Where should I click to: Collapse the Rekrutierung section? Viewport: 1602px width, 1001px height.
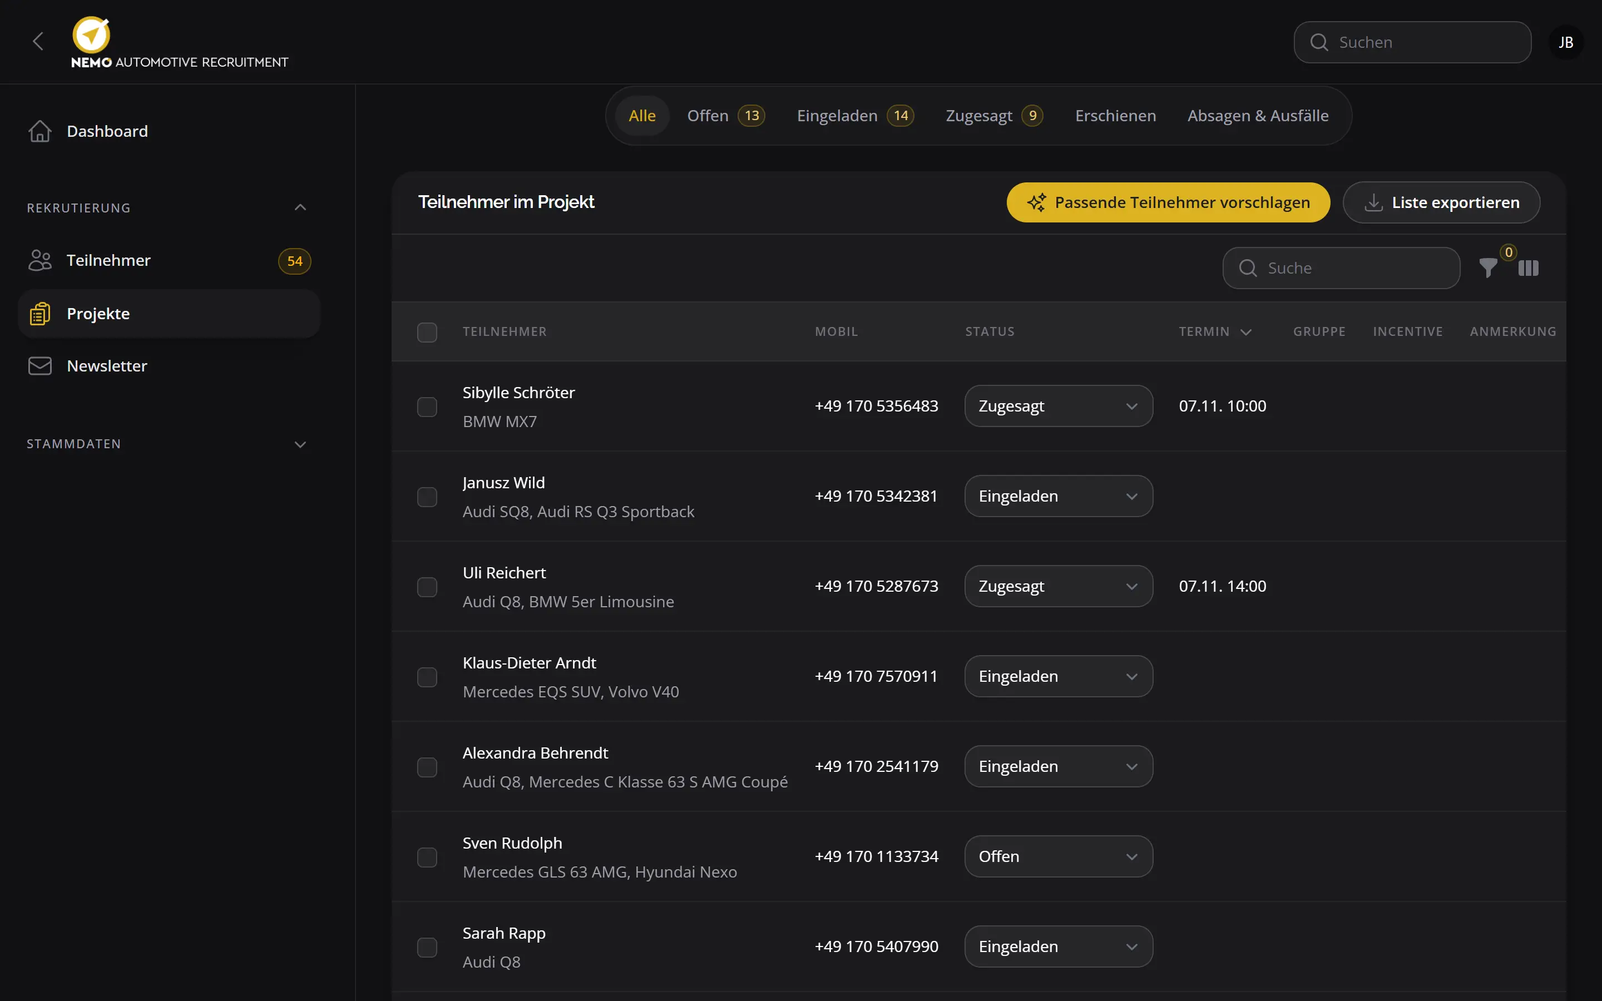coord(300,207)
